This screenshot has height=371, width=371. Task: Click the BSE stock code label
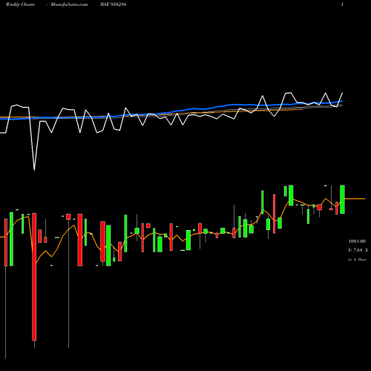tap(114, 4)
